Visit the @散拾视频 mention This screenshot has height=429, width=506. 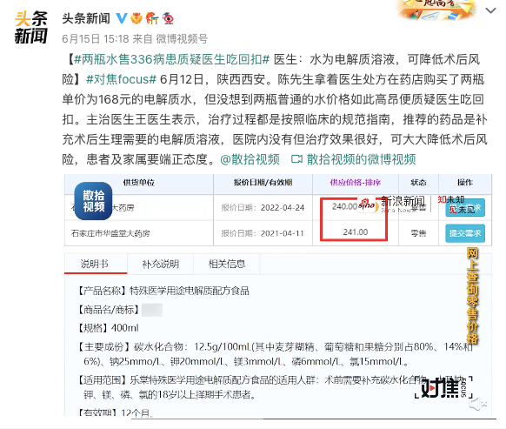click(250, 159)
